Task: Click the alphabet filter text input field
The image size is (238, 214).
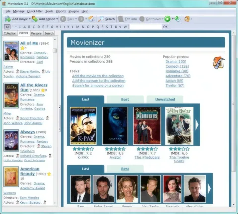Action: click(145, 27)
